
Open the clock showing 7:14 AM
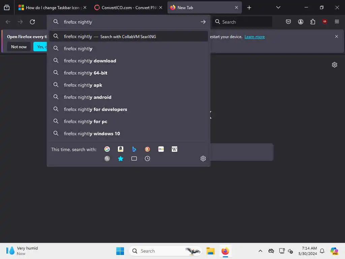pyautogui.click(x=308, y=251)
